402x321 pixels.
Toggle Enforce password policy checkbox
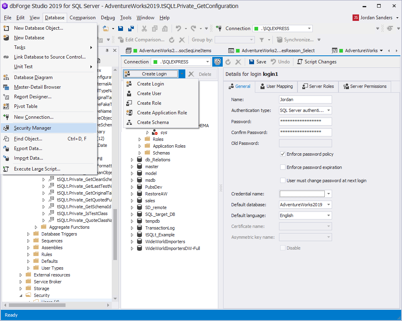(283, 154)
